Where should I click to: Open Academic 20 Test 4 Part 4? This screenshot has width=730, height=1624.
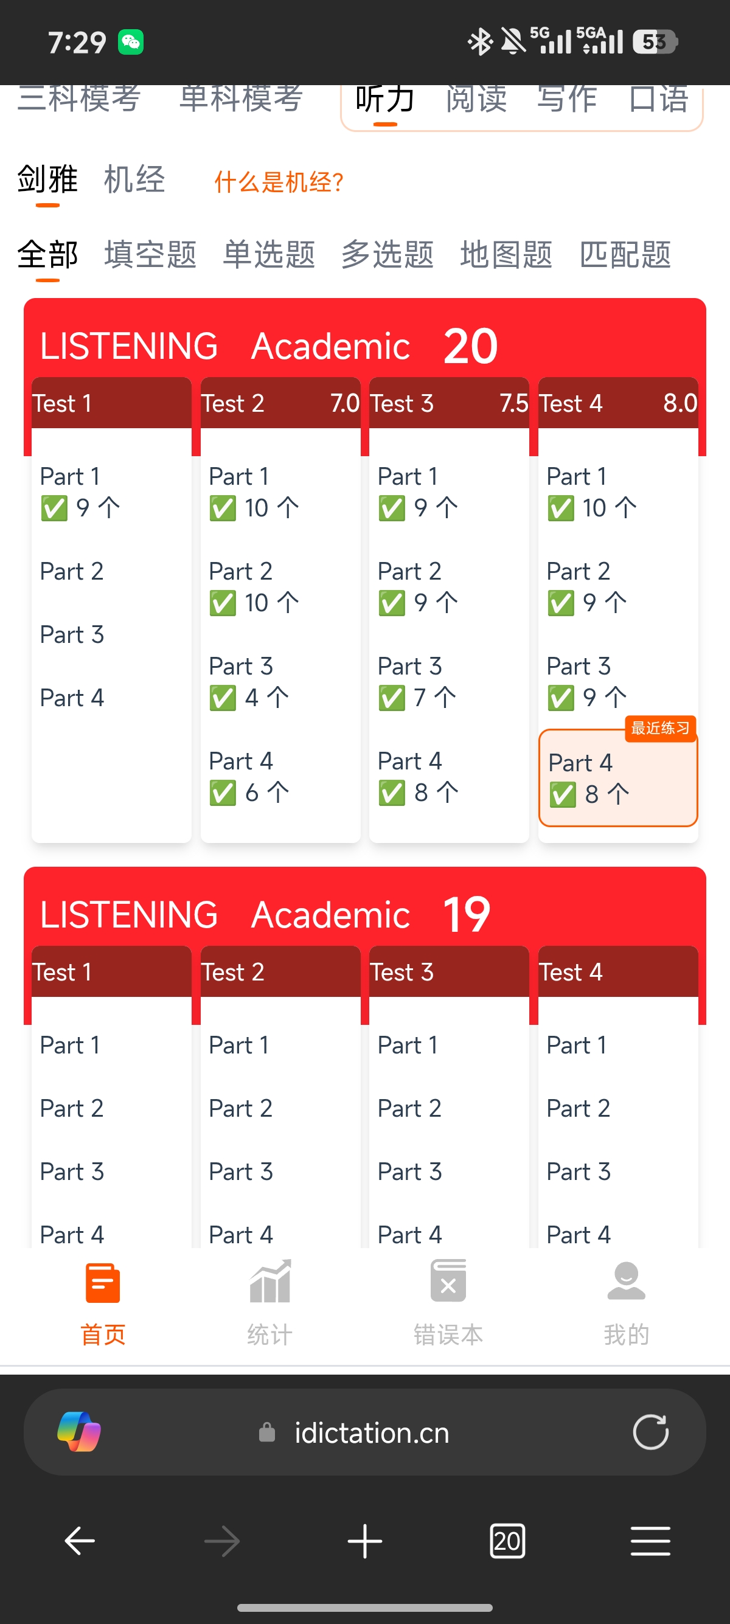point(618,778)
